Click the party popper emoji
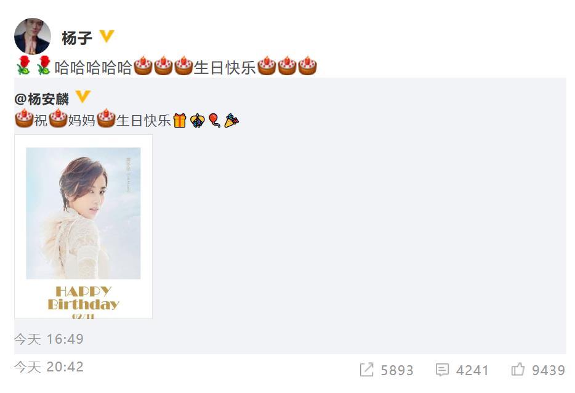This screenshot has width=575, height=393. click(231, 120)
